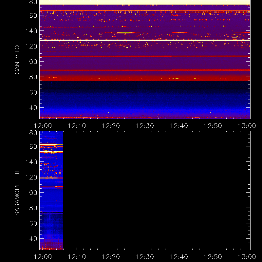Click 12:00 time label under Sagamore Hill plot
262x262 pixels.
coord(43,257)
